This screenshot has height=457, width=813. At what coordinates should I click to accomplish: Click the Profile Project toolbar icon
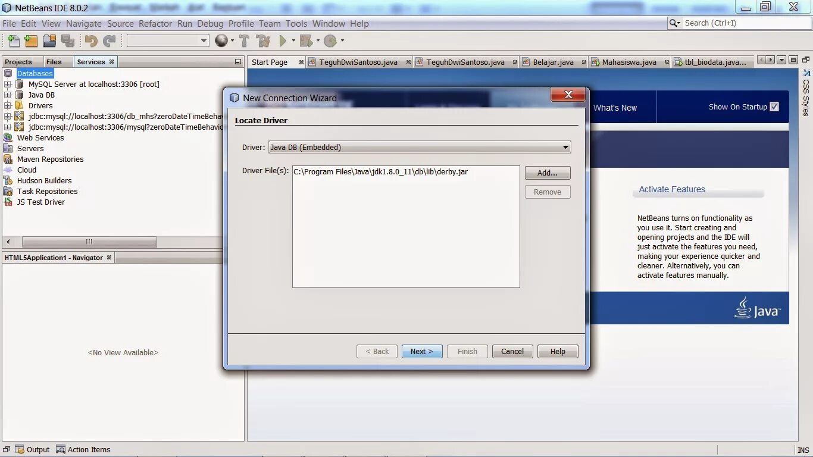pyautogui.click(x=330, y=40)
